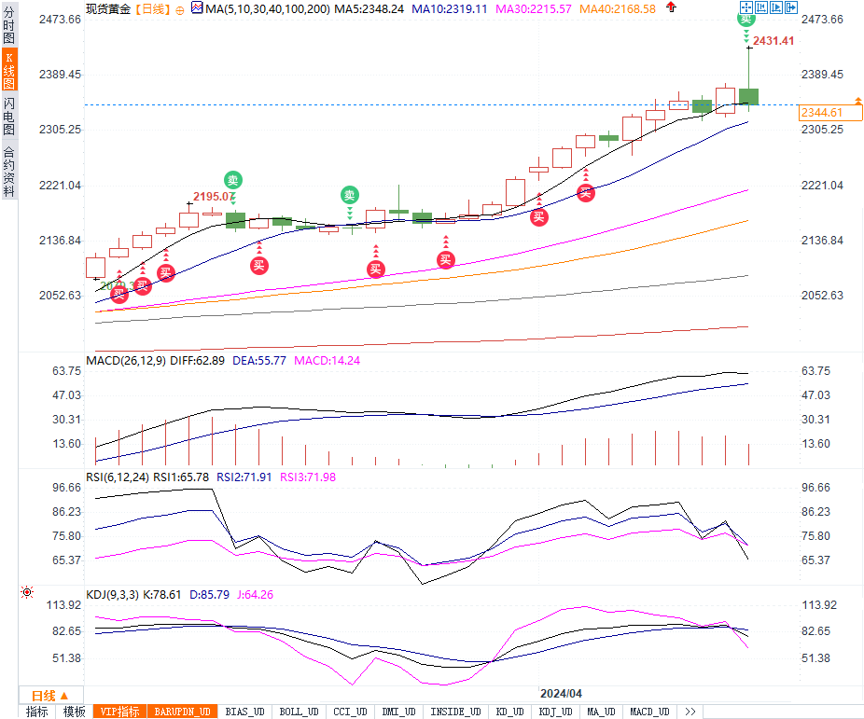Open the 合约资料 contract info tab
The width and height of the screenshot is (864, 719).
point(8,172)
